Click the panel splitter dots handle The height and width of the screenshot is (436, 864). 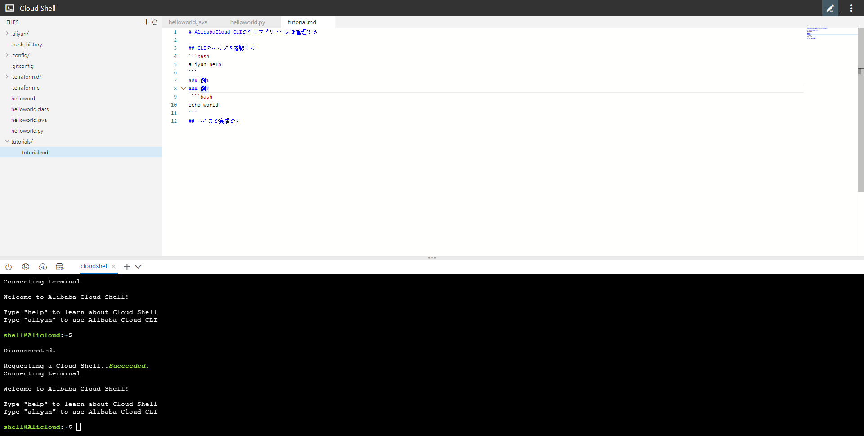tap(432, 258)
